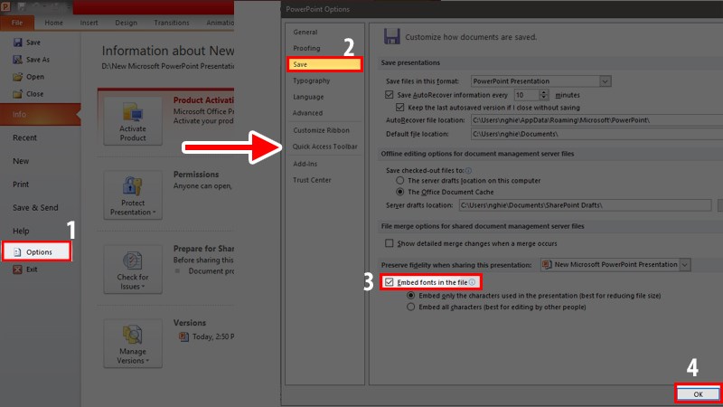Click the Open folder icon
The height and width of the screenshot is (407, 723).
click(x=17, y=77)
